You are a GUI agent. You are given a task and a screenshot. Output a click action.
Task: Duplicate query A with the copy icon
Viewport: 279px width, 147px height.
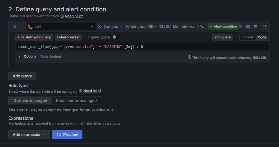click(x=248, y=26)
